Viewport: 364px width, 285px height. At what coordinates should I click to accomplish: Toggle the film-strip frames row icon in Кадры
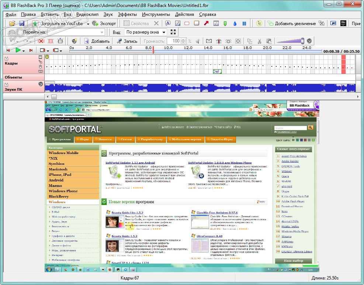[x=41, y=57]
